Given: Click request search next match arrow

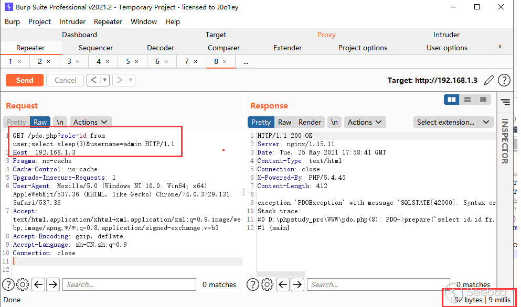Looking at the screenshot, I should tap(53, 284).
